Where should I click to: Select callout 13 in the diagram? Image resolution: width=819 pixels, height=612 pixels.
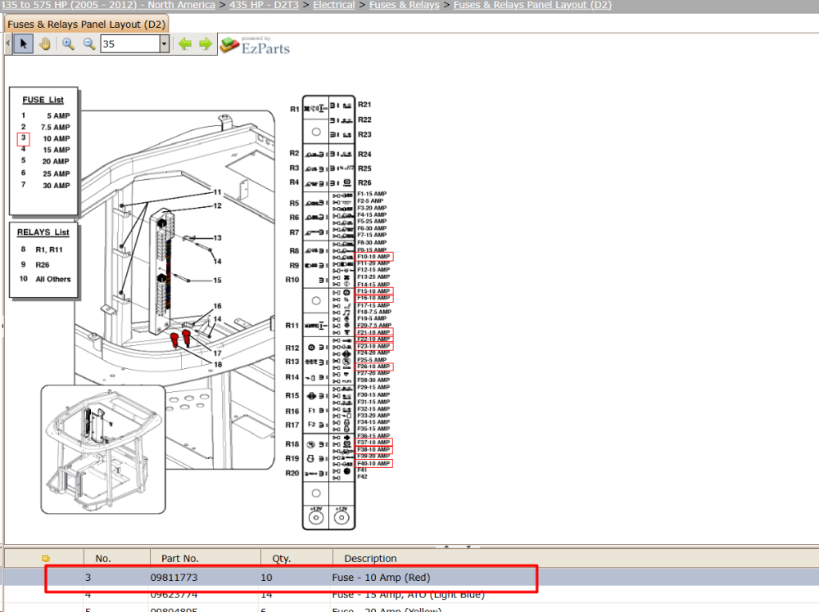[217, 238]
